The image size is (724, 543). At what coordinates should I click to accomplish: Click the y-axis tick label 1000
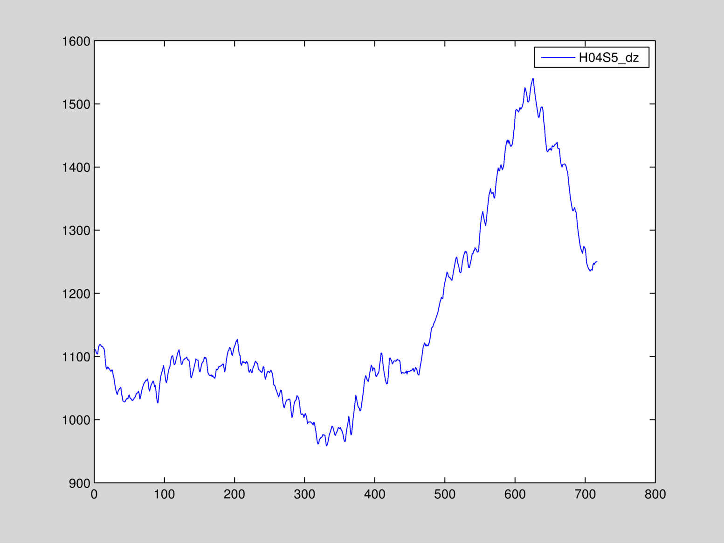(76, 420)
